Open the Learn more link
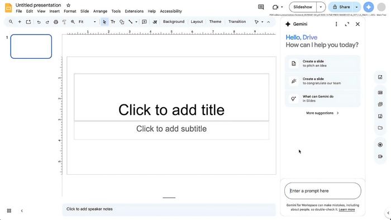 pos(347,209)
